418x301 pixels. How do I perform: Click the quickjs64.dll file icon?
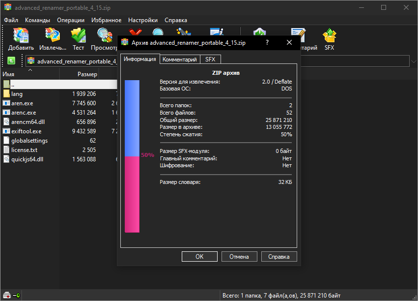6,159
